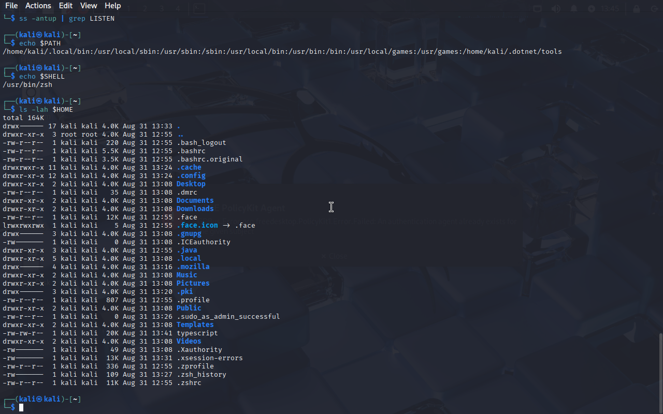Open the Edit menu
Image resolution: width=663 pixels, height=414 pixels.
[66, 6]
